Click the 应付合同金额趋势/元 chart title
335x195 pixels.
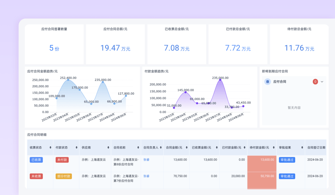(42, 71)
